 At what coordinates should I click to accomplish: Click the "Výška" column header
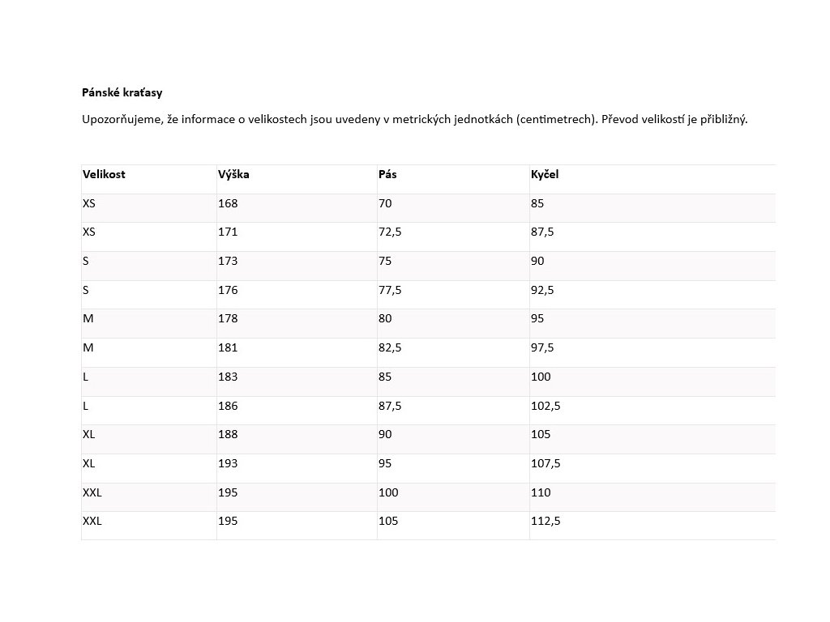233,174
